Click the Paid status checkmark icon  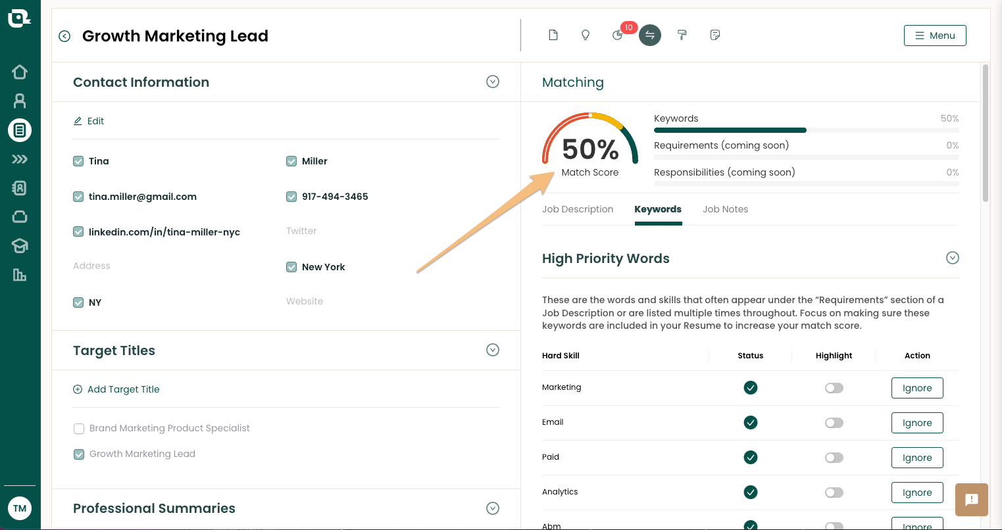point(751,457)
